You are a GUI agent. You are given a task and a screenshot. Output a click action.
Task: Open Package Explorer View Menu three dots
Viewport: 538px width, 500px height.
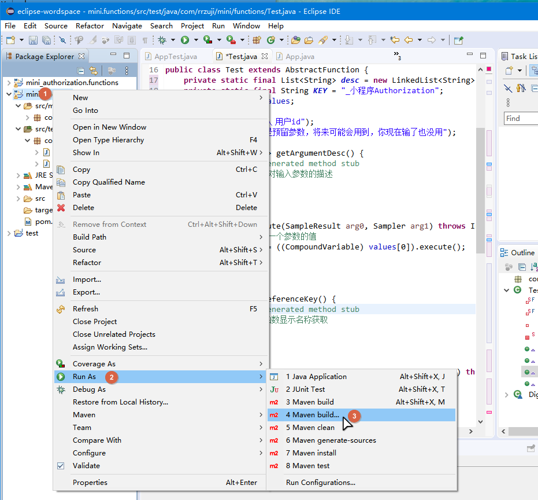(x=127, y=71)
